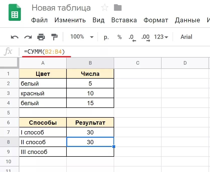Click the redo arrow icon
The width and height of the screenshot is (210, 172).
[28, 37]
